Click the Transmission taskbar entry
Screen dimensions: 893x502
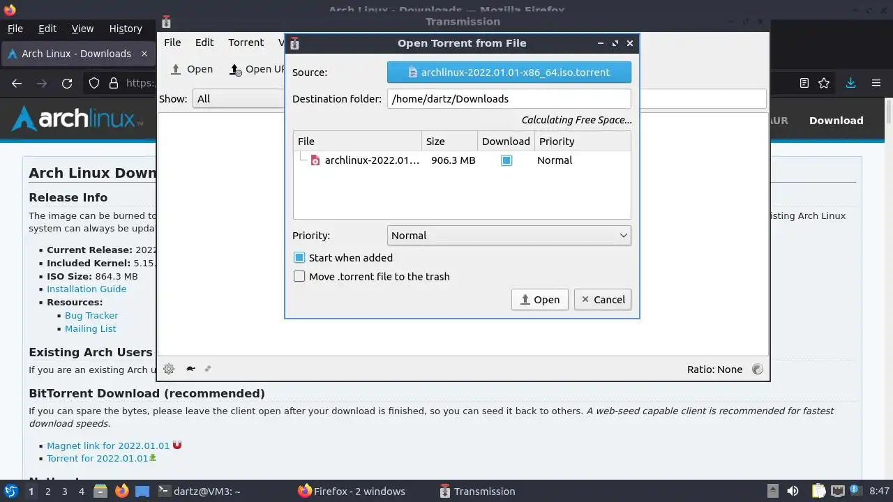coord(477,491)
